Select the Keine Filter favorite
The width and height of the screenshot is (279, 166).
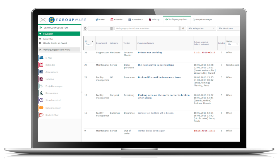(48, 39)
